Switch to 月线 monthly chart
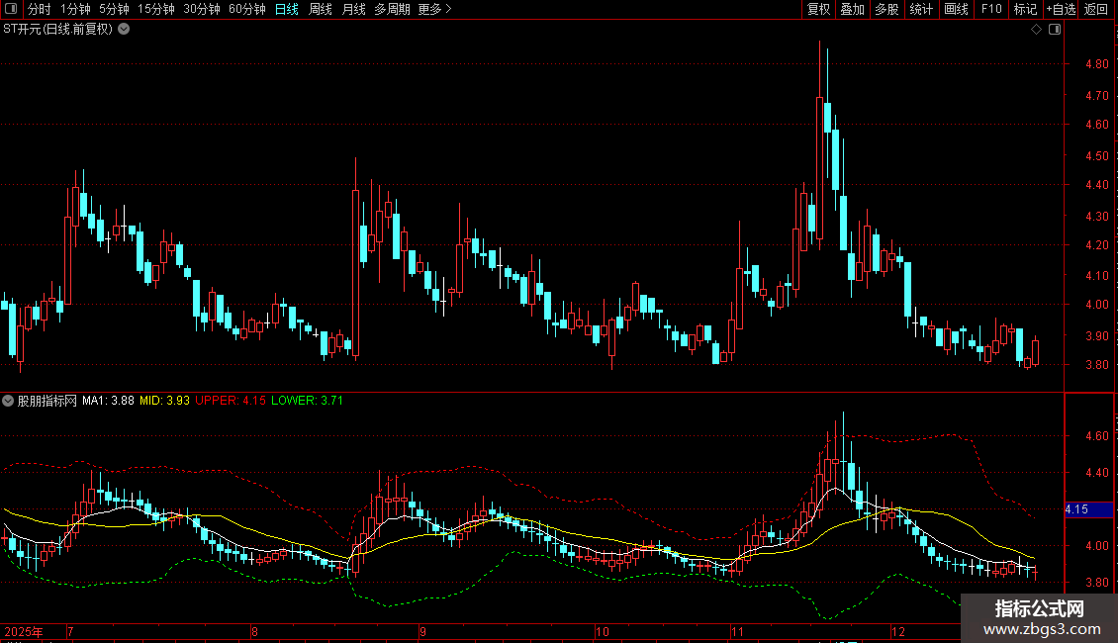1118x643 pixels. (353, 9)
